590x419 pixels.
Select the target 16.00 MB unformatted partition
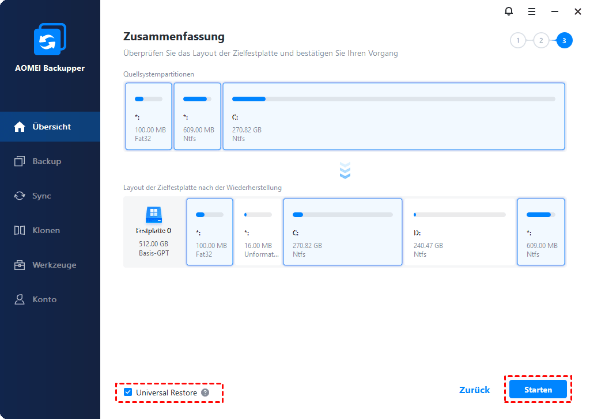click(x=258, y=232)
